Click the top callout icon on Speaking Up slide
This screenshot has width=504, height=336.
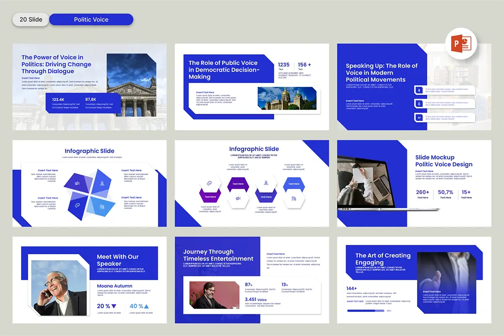(419, 90)
